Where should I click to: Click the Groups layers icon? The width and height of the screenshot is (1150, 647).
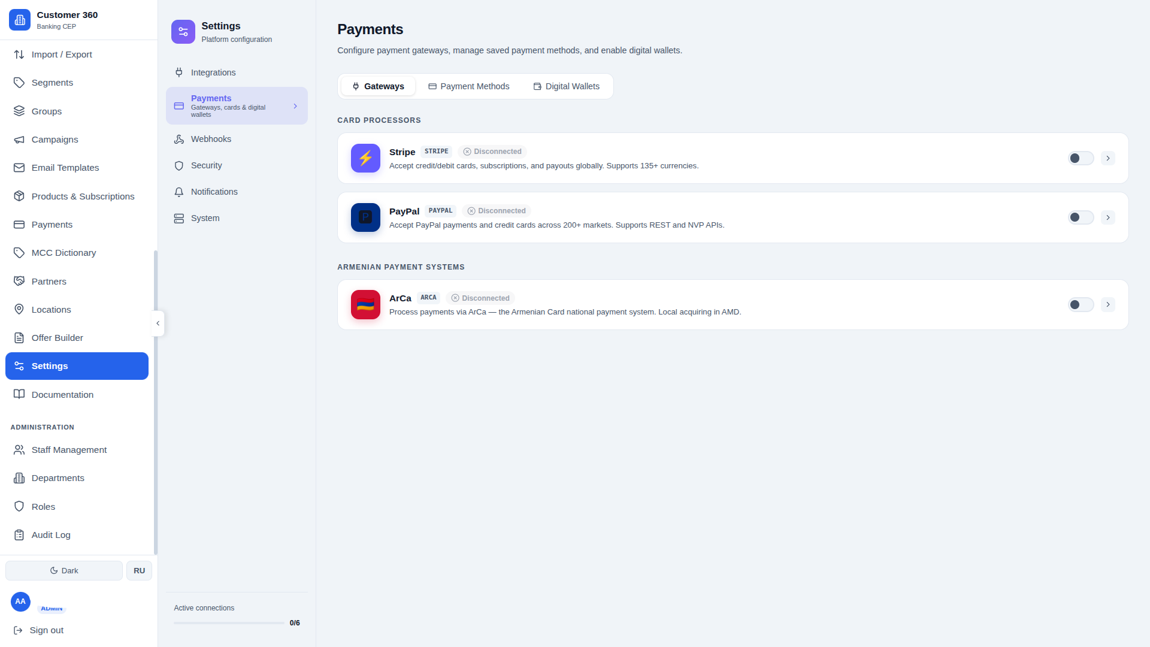tap(19, 111)
